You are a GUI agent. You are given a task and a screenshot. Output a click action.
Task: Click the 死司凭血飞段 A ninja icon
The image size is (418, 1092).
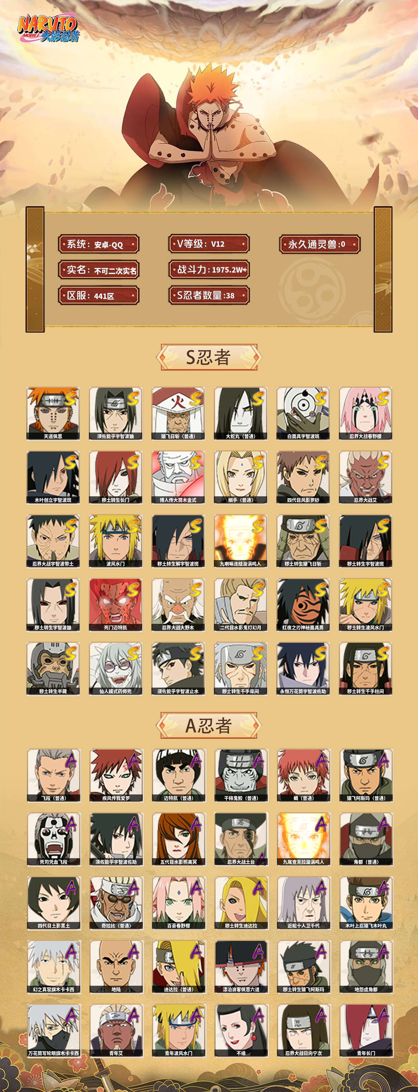click(x=54, y=839)
